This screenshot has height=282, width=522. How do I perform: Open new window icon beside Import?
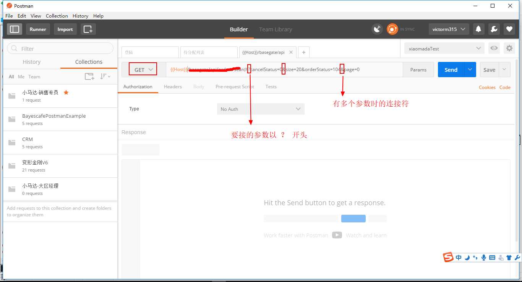[x=88, y=29]
